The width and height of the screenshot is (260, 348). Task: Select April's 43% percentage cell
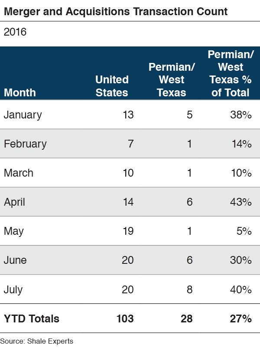pyautogui.click(x=241, y=202)
